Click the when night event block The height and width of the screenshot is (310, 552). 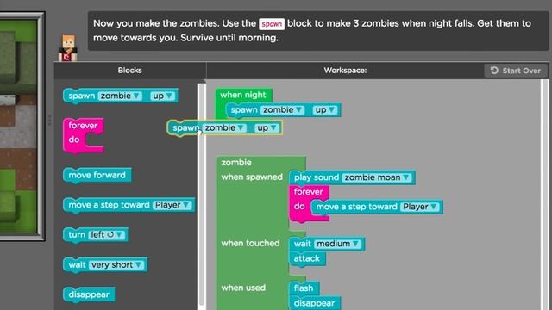tap(243, 95)
